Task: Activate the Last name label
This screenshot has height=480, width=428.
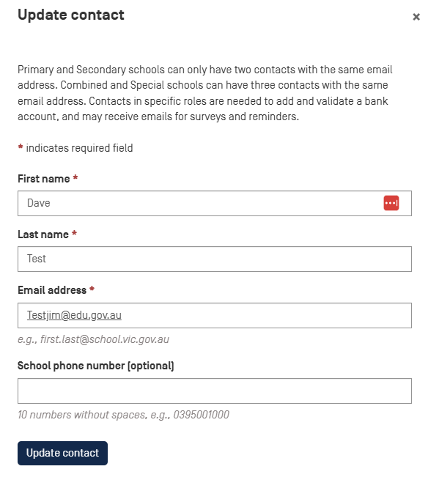Action: (x=43, y=235)
